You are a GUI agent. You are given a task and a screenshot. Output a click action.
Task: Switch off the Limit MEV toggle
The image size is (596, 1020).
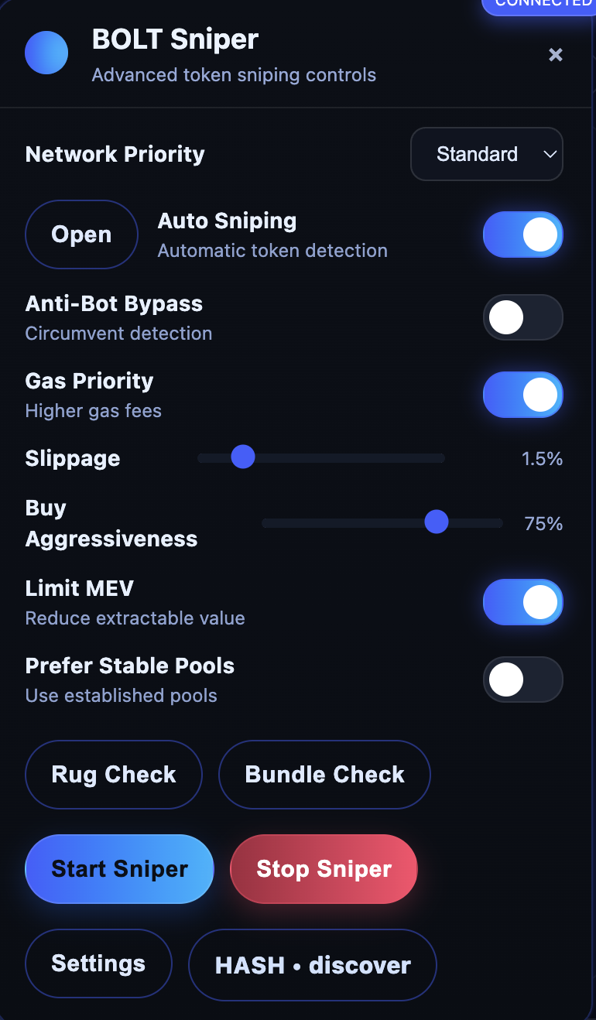(x=522, y=602)
